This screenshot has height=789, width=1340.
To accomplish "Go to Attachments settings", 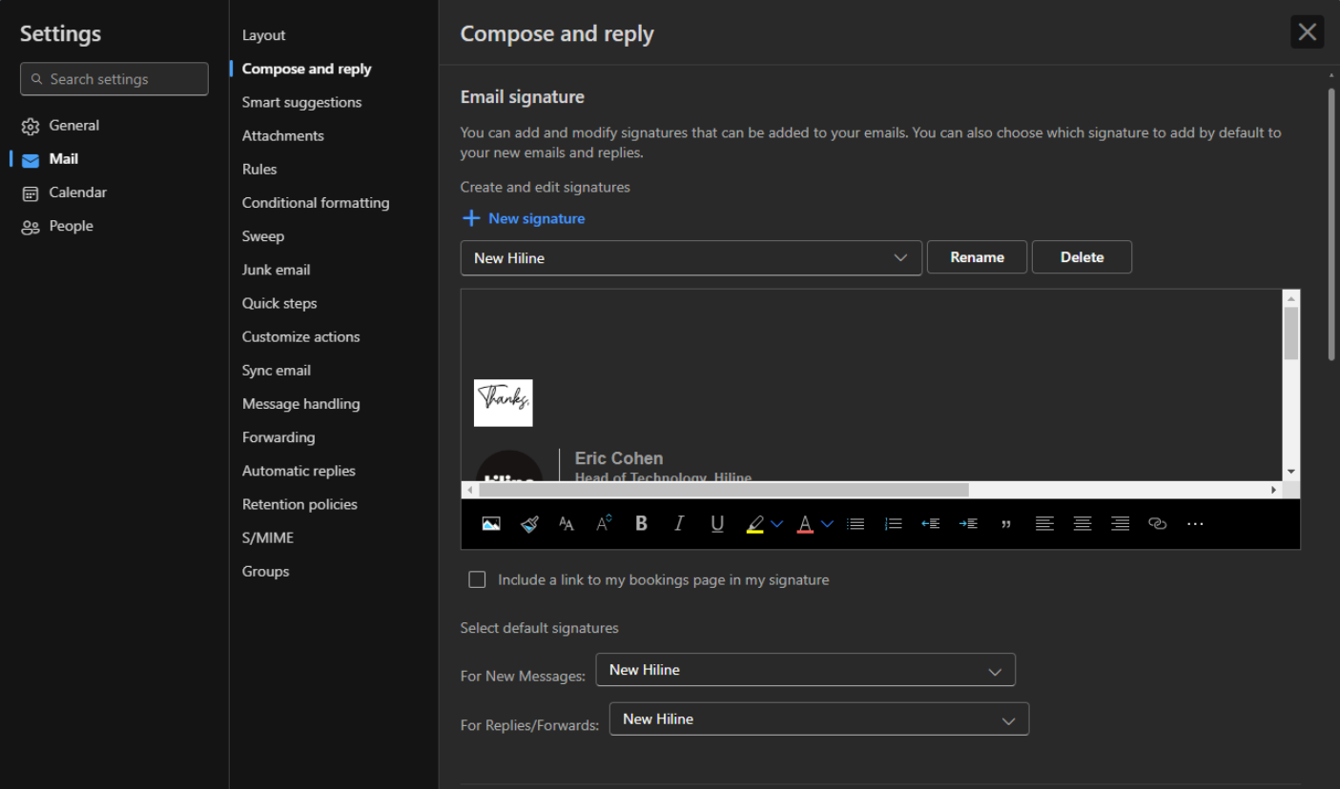I will click(283, 135).
